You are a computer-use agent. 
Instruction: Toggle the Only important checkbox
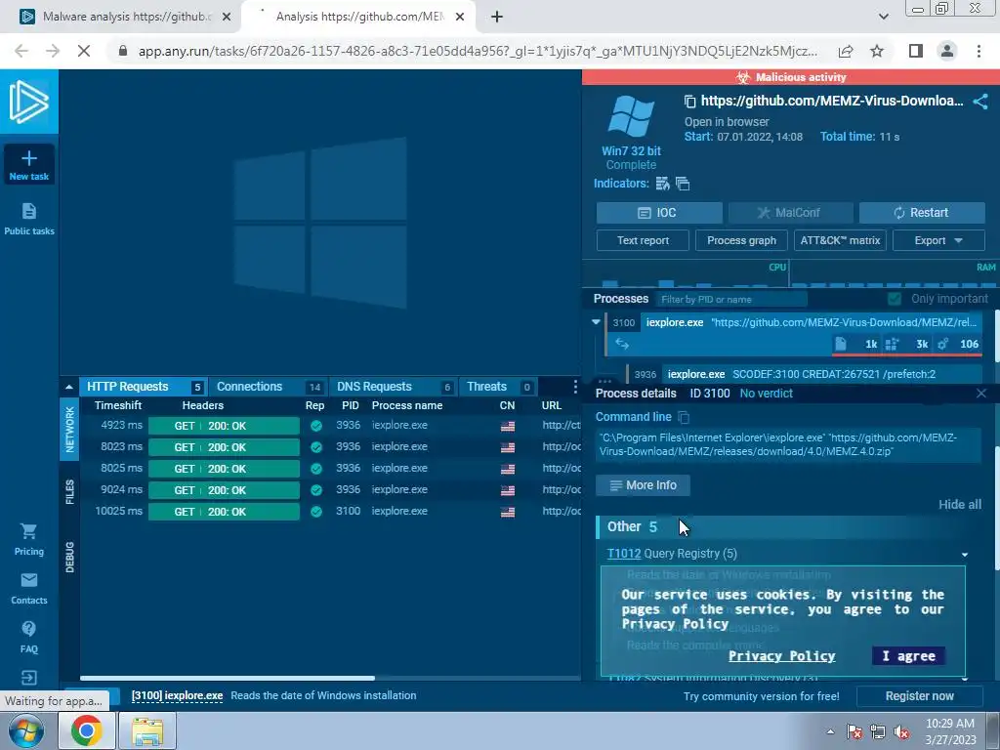(895, 299)
